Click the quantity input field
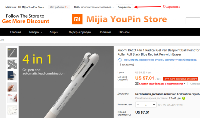This screenshot has width=200, height=118. point(146,104)
